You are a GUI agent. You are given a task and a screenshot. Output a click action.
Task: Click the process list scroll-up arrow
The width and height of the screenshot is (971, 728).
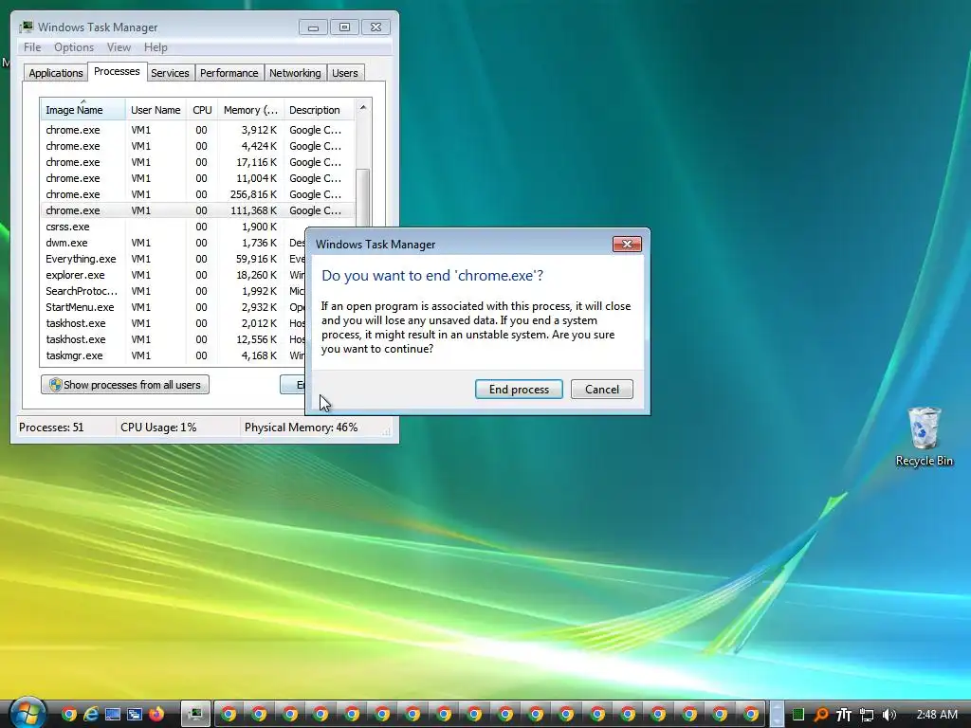point(363,108)
